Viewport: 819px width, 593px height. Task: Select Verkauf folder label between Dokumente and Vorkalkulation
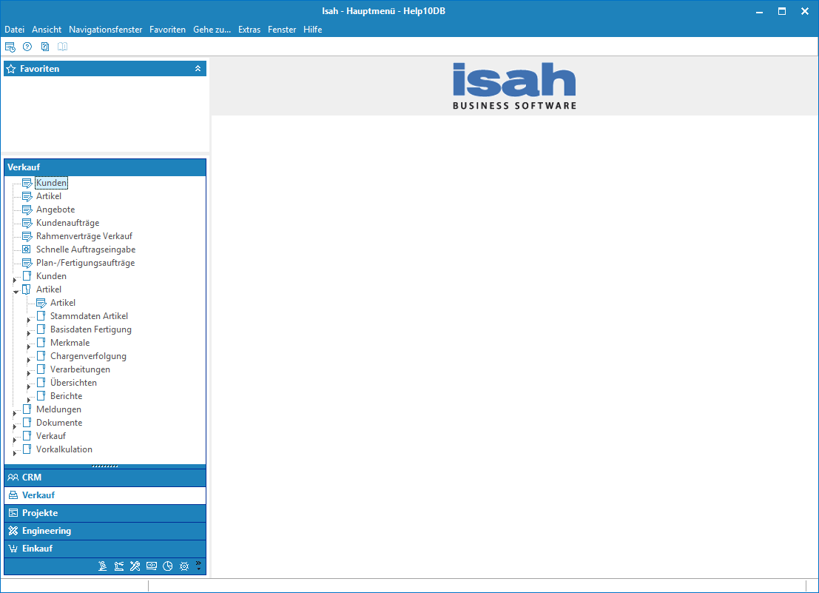tap(50, 436)
